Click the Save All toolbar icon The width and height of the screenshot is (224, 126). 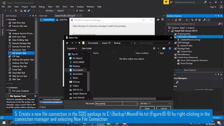point(29,11)
